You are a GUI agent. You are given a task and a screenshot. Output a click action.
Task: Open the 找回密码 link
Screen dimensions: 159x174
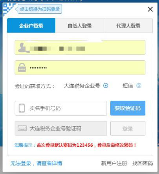pyautogui.click(x=143, y=163)
